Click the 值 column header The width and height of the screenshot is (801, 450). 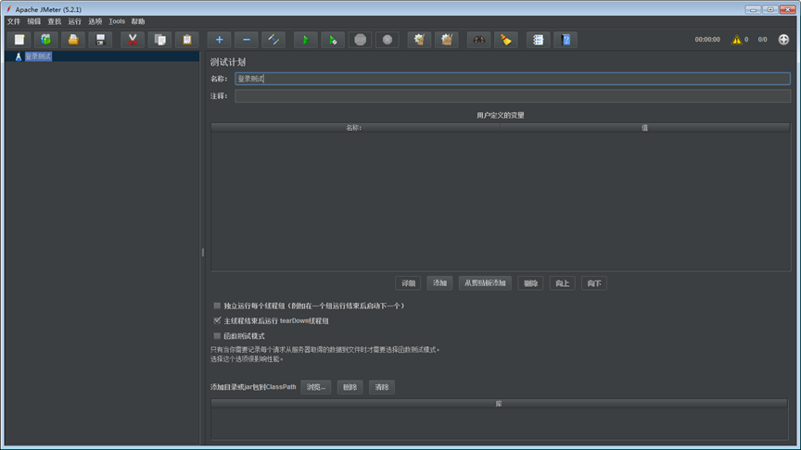(x=644, y=128)
